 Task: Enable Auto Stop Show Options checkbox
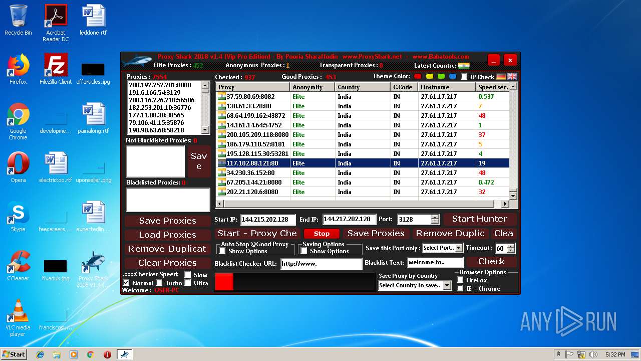pyautogui.click(x=222, y=251)
